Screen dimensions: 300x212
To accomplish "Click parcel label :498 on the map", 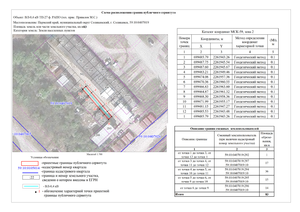I will (x=39, y=95).
